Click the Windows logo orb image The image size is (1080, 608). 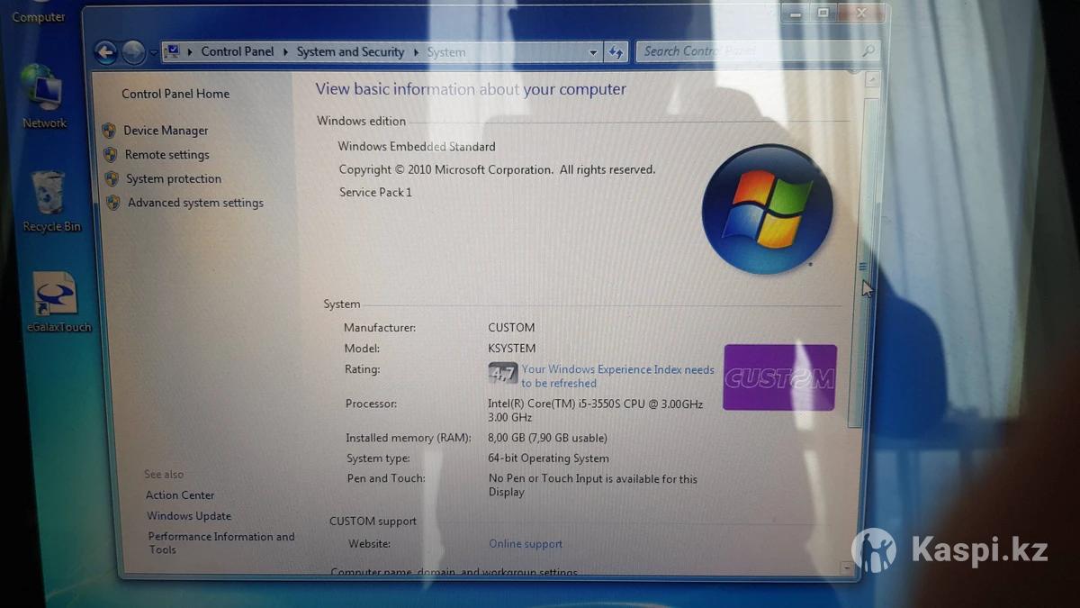pos(767,209)
